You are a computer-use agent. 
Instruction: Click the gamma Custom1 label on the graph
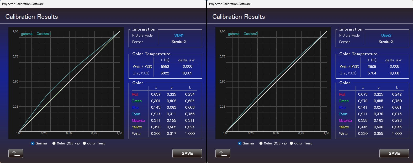(36, 34)
